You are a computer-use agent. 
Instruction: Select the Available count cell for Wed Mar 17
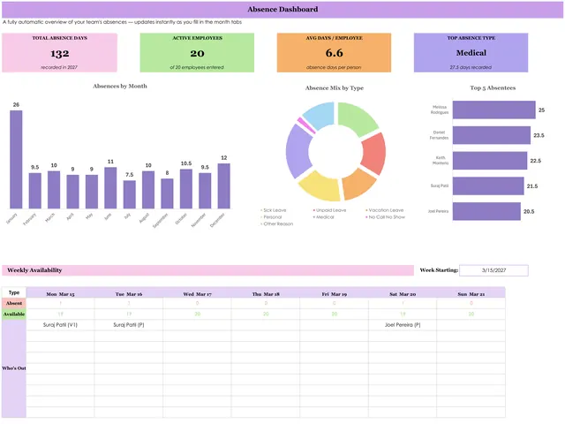pyautogui.click(x=197, y=314)
